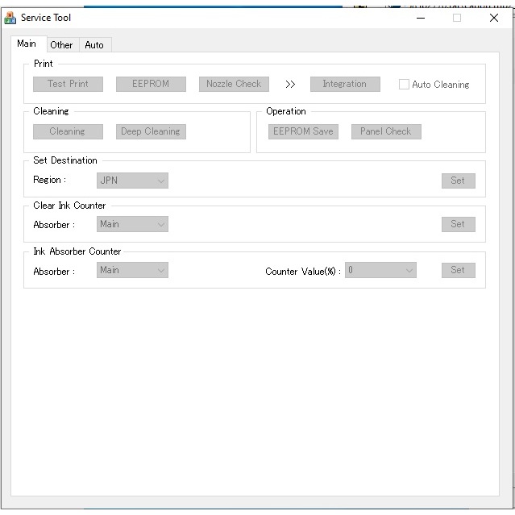
Task: Start Deep Cleaning
Action: (x=151, y=131)
